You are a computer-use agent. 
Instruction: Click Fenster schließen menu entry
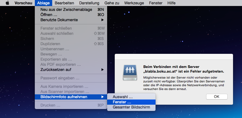coord(71,28)
